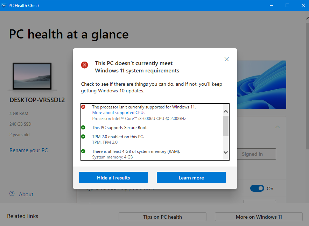Screen dimensions: 309x226
Task: Click the PC Health Check title bar icon
Action: pos(4,5)
